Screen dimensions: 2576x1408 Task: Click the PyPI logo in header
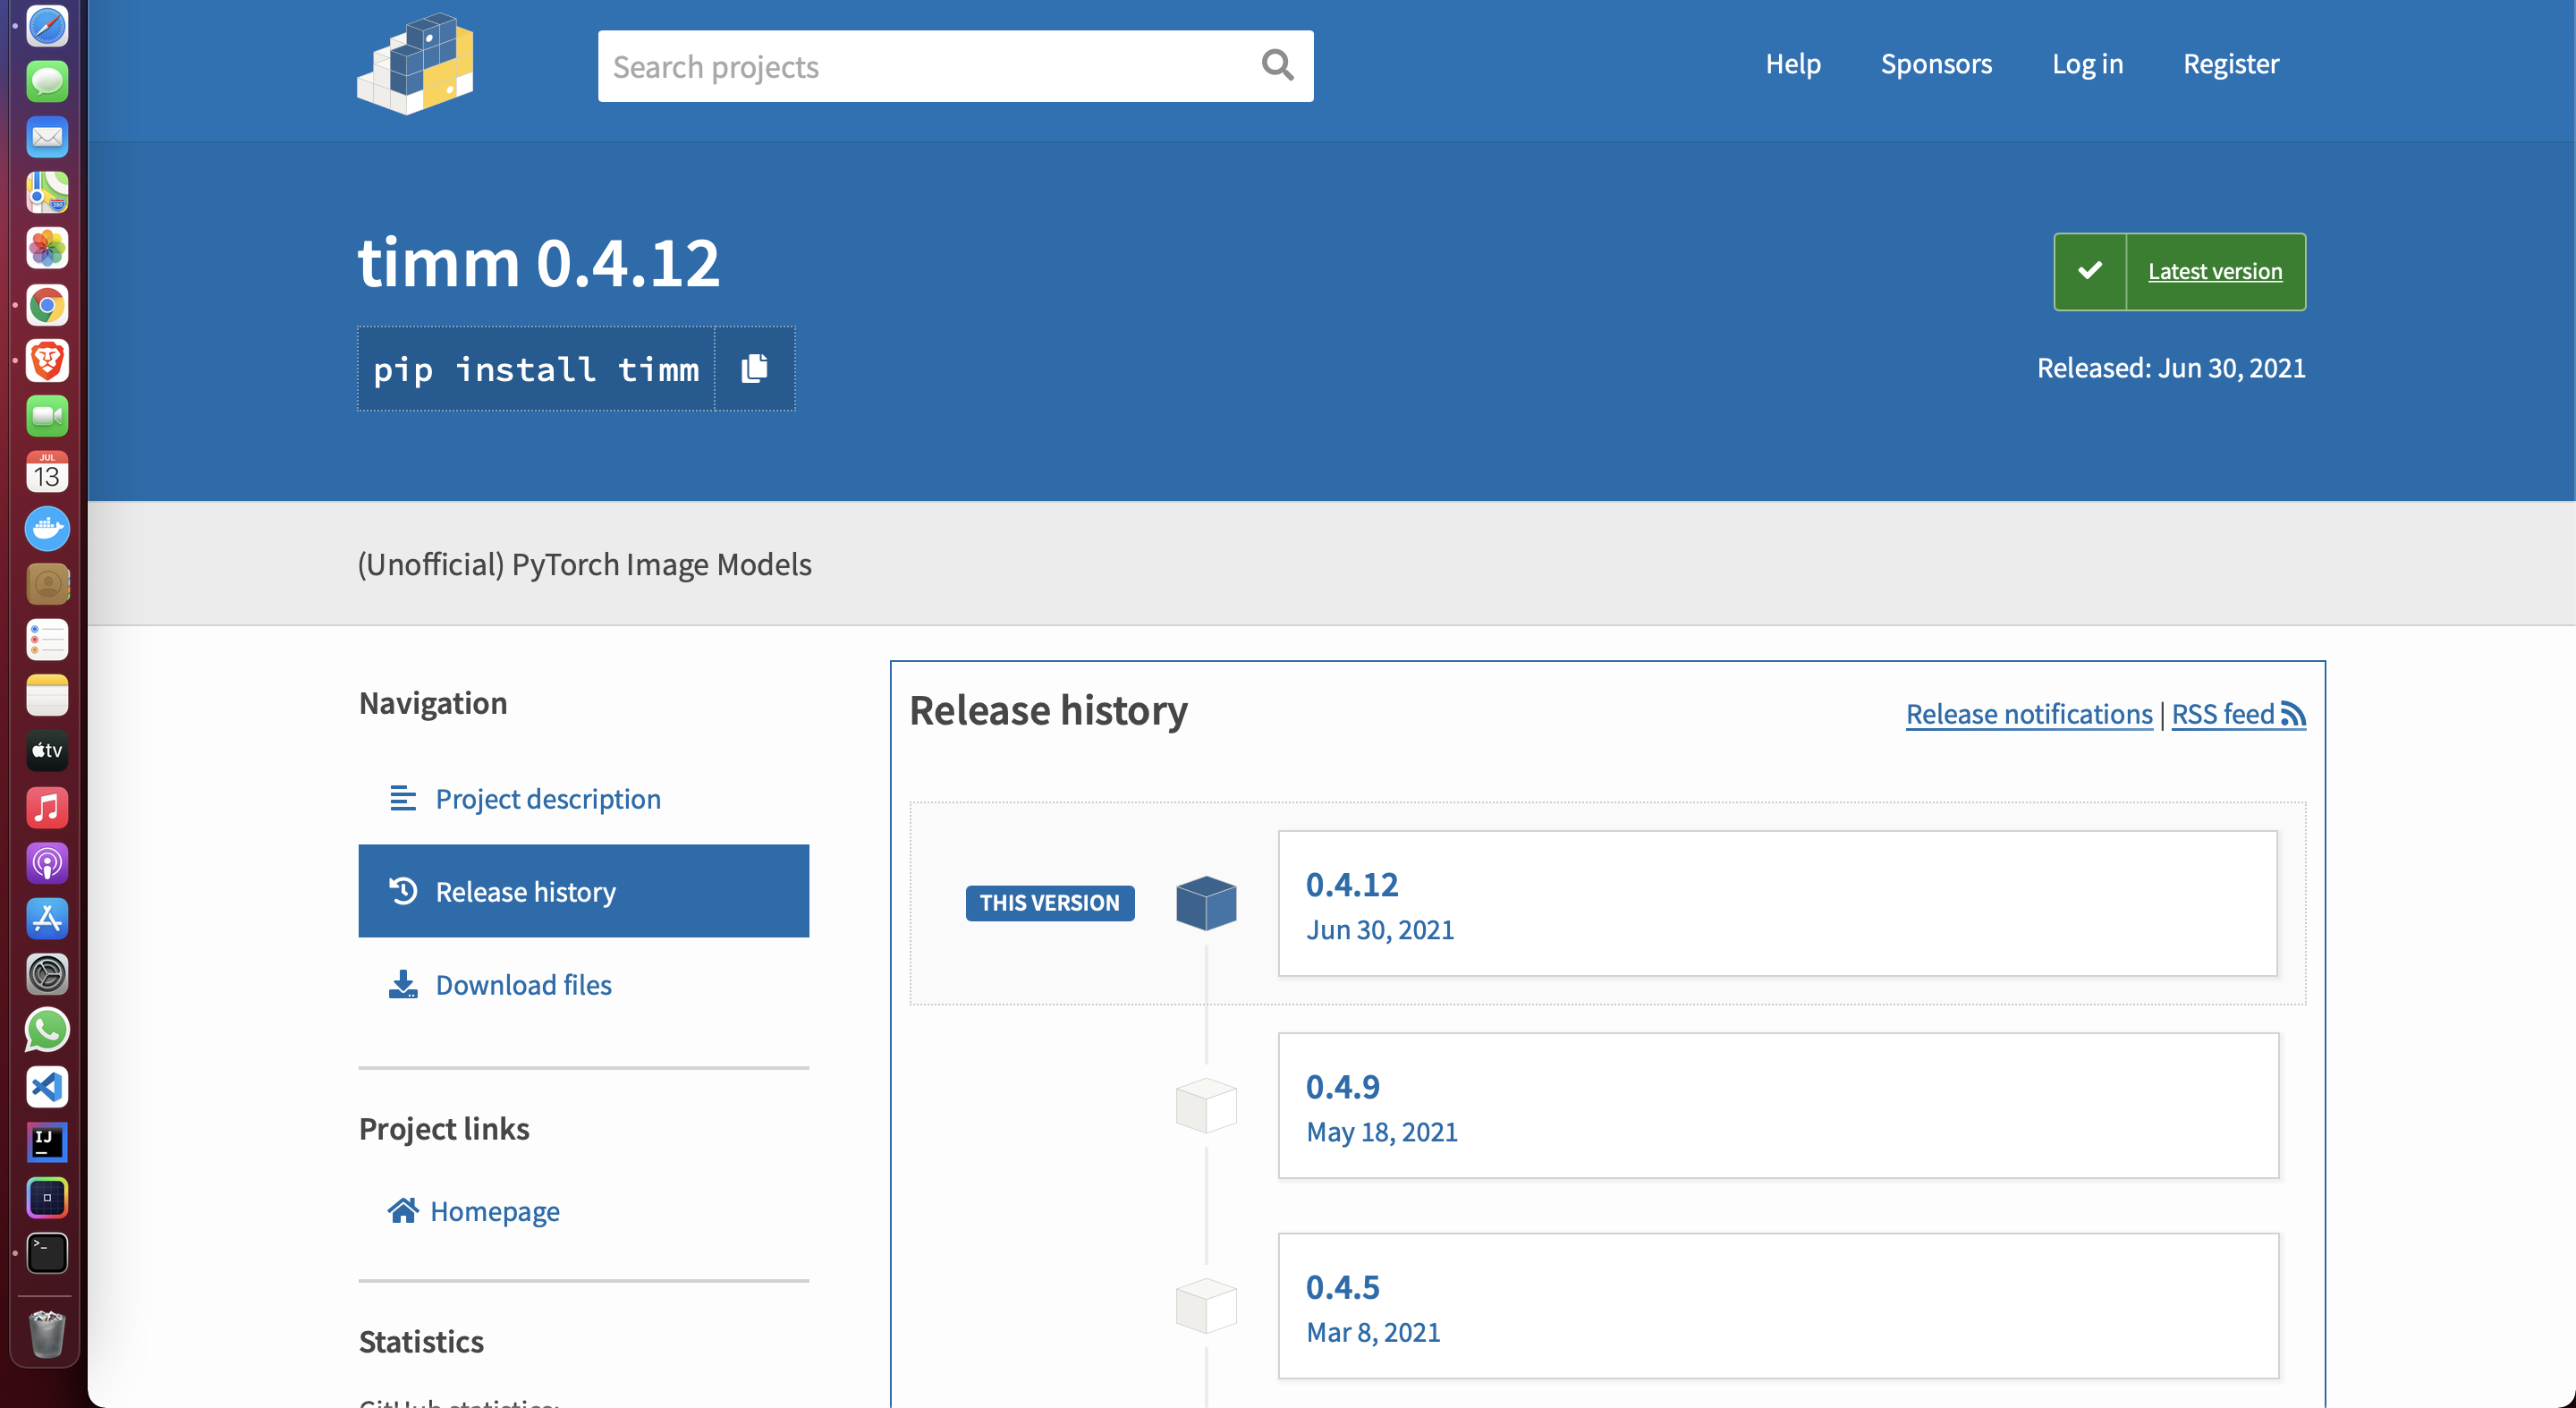coord(415,63)
